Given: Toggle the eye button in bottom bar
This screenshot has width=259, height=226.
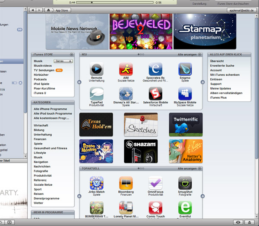Looking at the screenshot, I should click(x=238, y=222).
